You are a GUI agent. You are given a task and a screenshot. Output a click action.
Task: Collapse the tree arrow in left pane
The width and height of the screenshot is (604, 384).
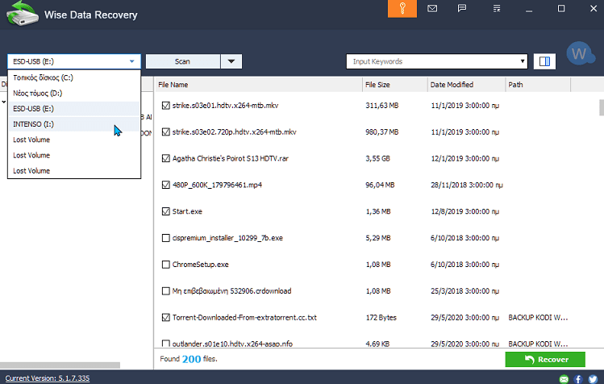point(3,102)
